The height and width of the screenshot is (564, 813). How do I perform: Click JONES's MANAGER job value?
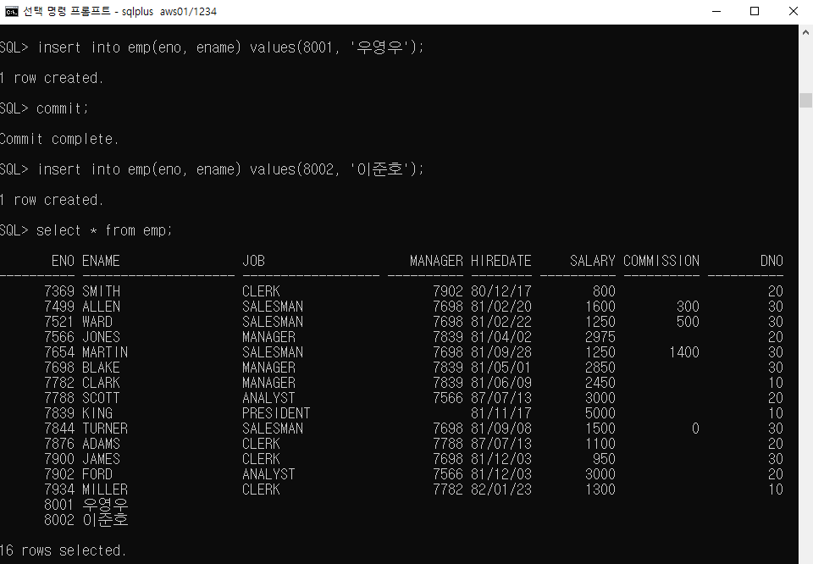[268, 337]
